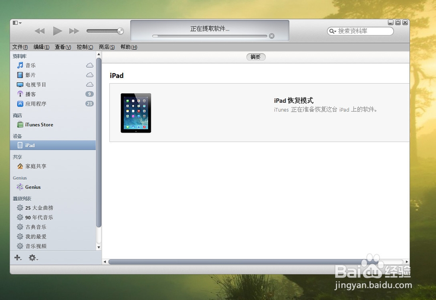This screenshot has width=436, height=300.
Task: Click sidebar scrollbar up arrow
Action: point(99,55)
